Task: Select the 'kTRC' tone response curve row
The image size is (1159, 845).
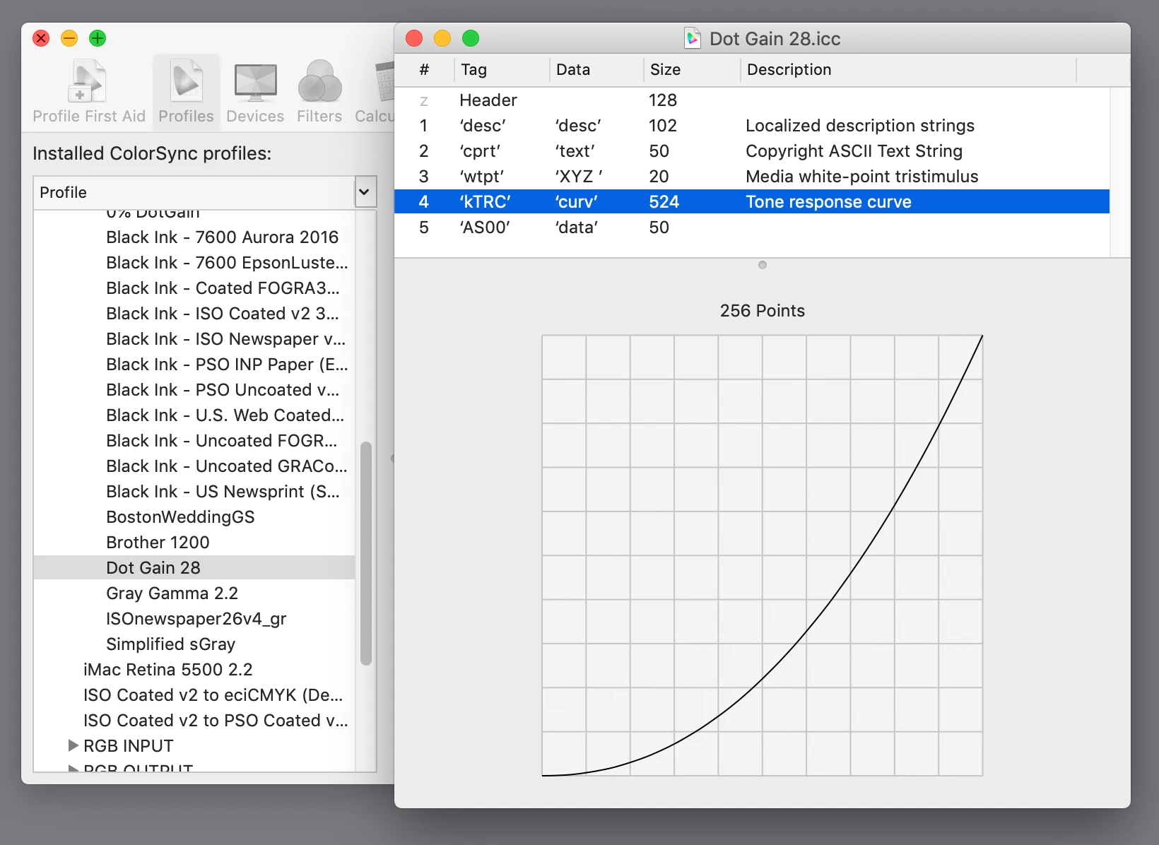Action: tap(752, 202)
